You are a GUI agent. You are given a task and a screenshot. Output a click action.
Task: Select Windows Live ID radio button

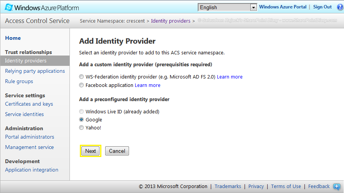(81, 111)
